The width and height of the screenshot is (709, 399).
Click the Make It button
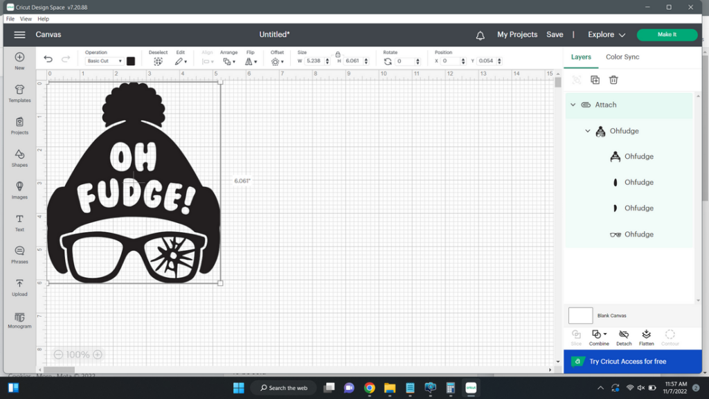(x=667, y=35)
